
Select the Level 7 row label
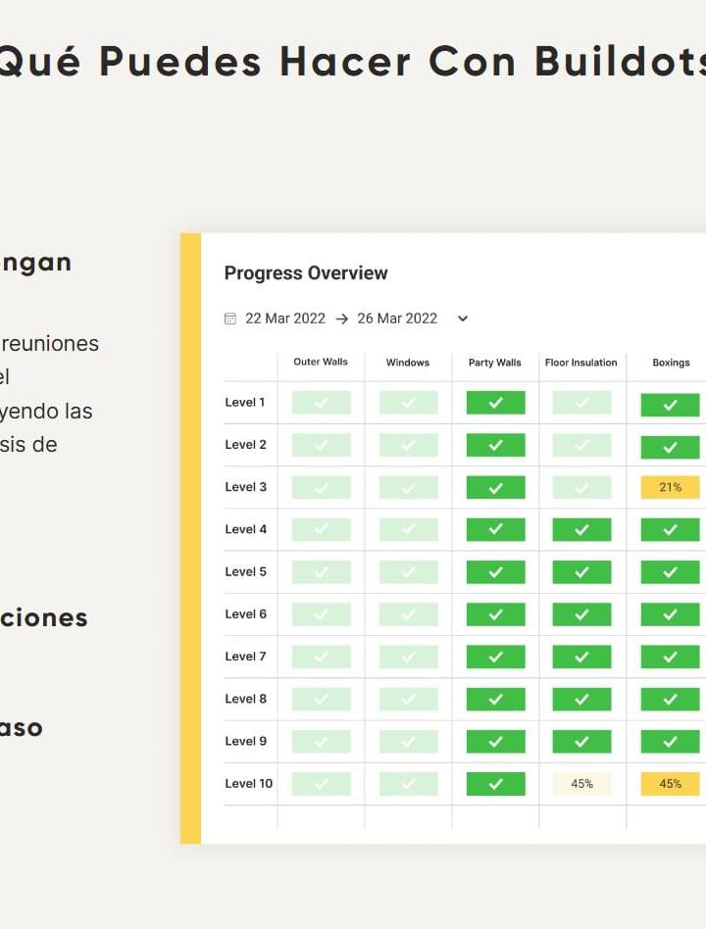(x=245, y=657)
